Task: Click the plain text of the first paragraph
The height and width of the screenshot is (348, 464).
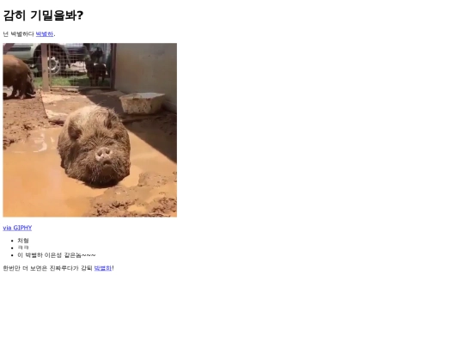Action: coord(18,34)
